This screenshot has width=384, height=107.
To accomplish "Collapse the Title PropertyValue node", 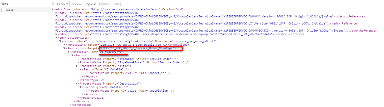I will [x=77, y=66].
